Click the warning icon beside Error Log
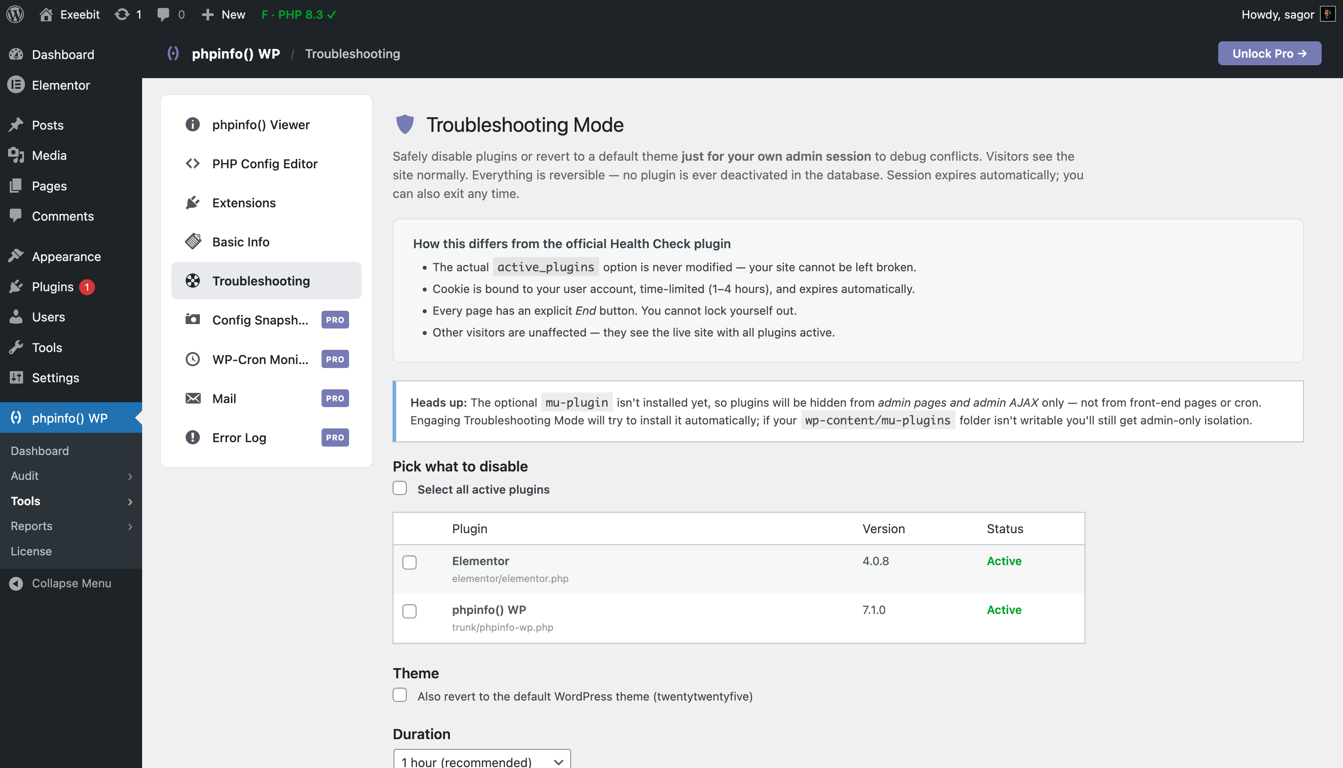Screen dimensions: 1343x768 [193, 437]
